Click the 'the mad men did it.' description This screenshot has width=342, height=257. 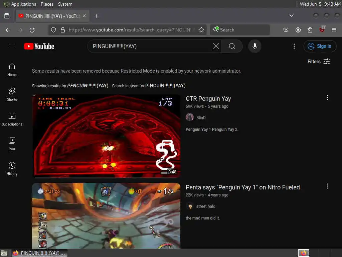[203, 218]
